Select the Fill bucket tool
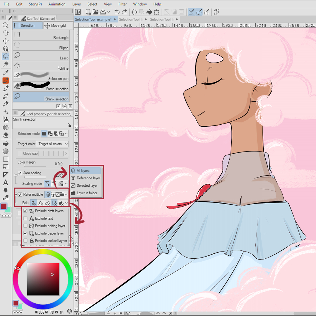 [6, 144]
